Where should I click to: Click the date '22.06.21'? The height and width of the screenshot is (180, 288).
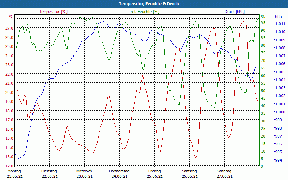pos(50,176)
